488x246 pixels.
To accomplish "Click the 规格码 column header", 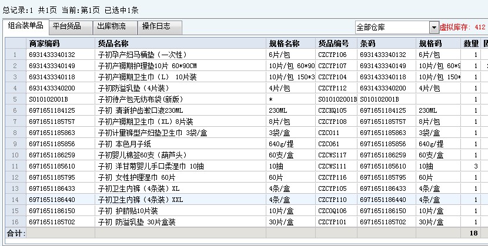I will tap(438, 43).
